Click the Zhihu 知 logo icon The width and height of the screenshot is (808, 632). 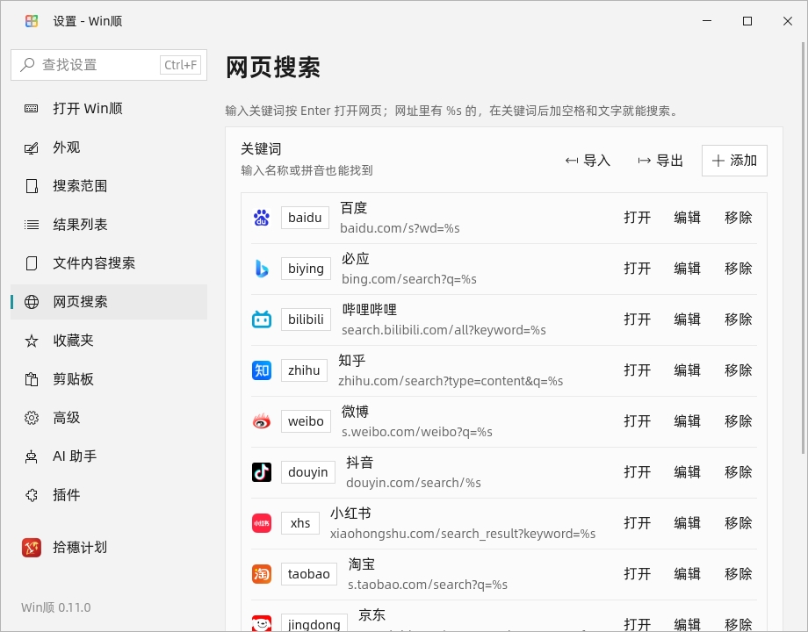click(x=262, y=370)
